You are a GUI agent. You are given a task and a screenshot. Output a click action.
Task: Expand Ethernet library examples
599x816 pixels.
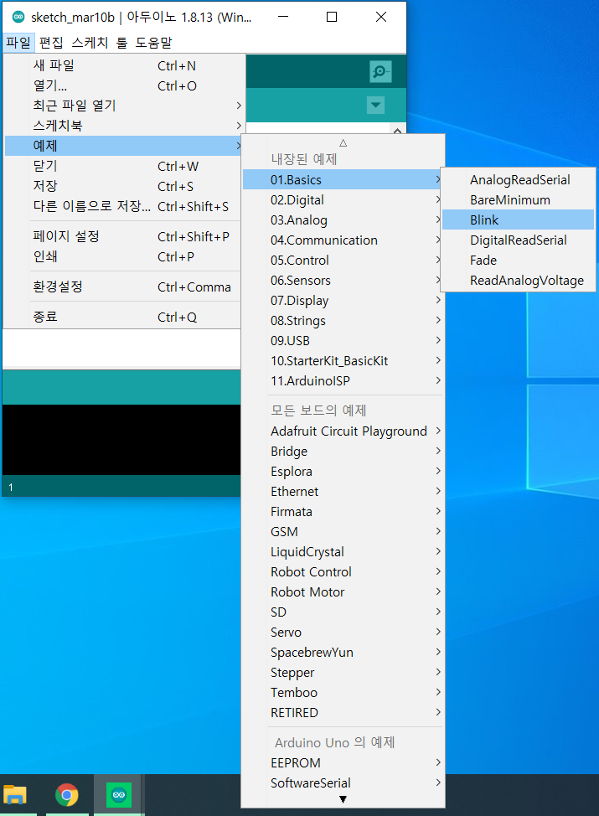point(343,491)
